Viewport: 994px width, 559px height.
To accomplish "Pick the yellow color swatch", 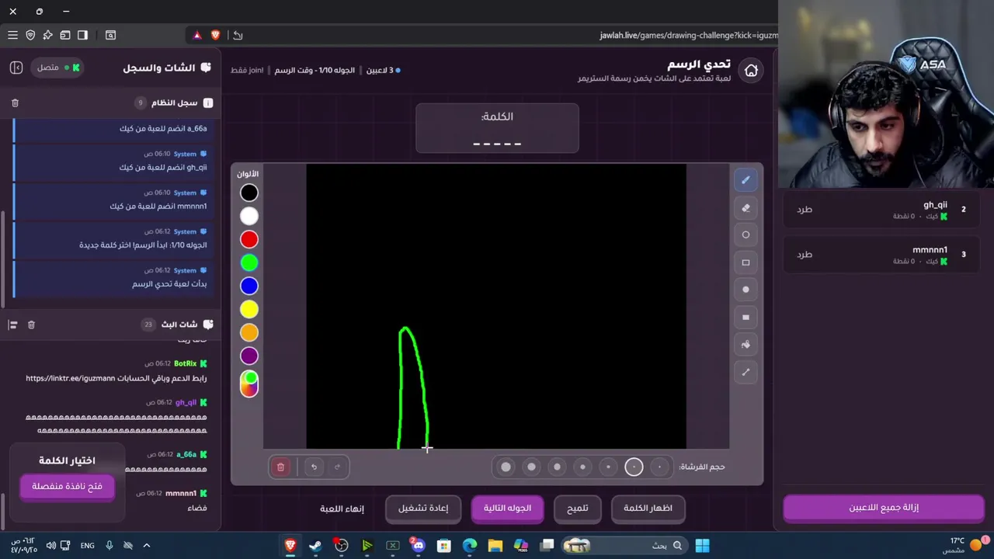I will point(249,309).
